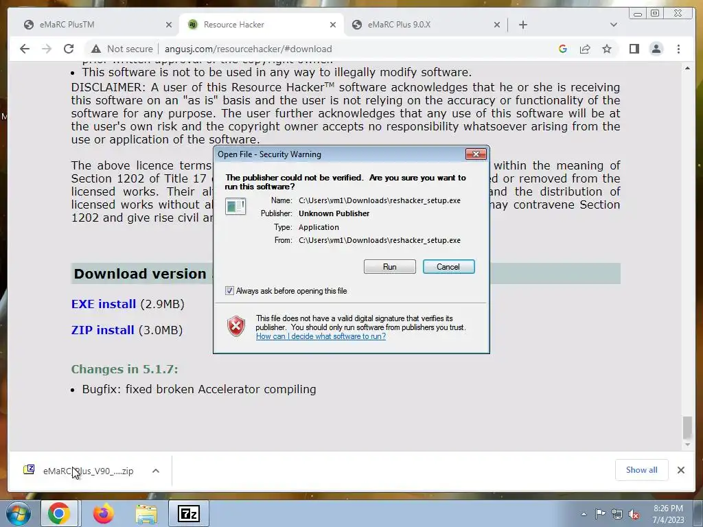Bookmark this page with the star icon
The height and width of the screenshot is (527, 703).
click(607, 49)
